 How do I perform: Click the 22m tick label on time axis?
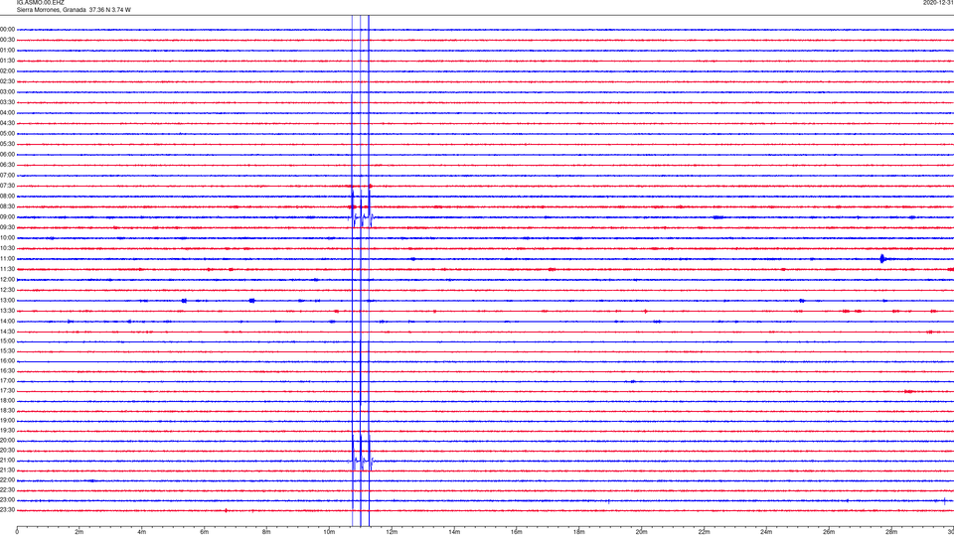[x=704, y=532]
